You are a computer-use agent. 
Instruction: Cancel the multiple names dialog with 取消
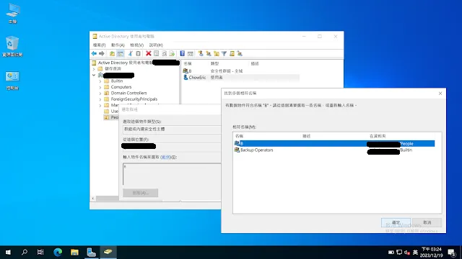click(x=427, y=222)
